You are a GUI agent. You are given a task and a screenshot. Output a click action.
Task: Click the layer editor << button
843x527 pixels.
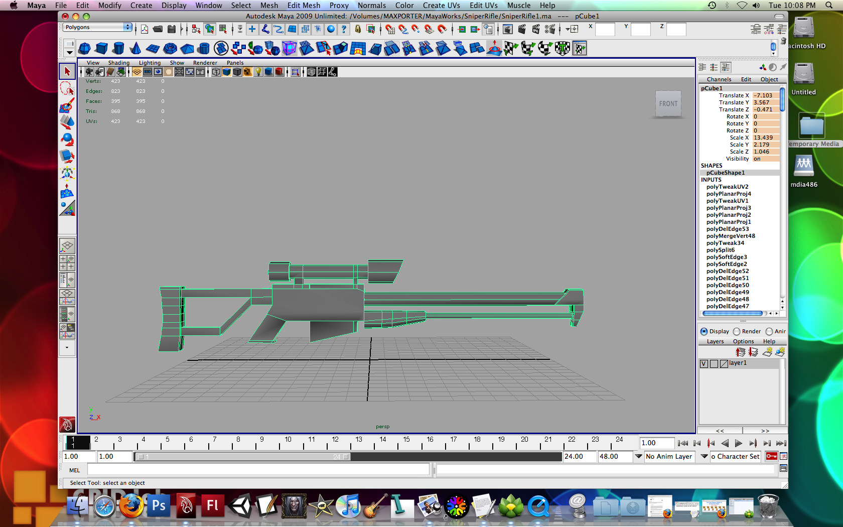pos(720,431)
